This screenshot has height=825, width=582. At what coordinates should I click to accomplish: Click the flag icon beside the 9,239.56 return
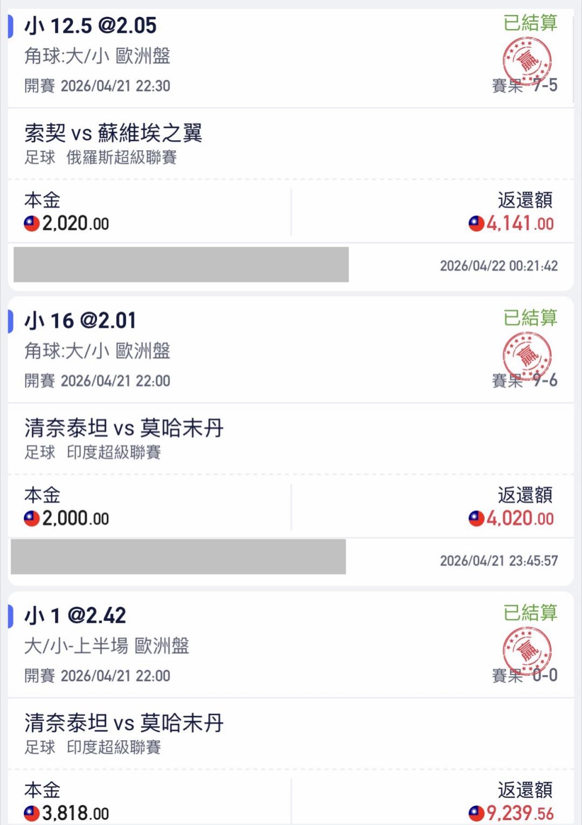[476, 813]
